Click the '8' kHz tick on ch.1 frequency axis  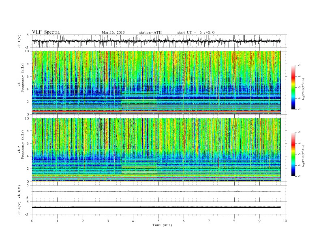tap(28, 64)
